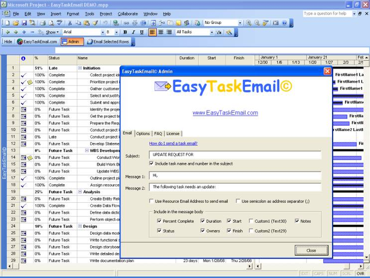370x278 pixels.
Task: Click the green Indent arrow icon
Action: (16, 32)
